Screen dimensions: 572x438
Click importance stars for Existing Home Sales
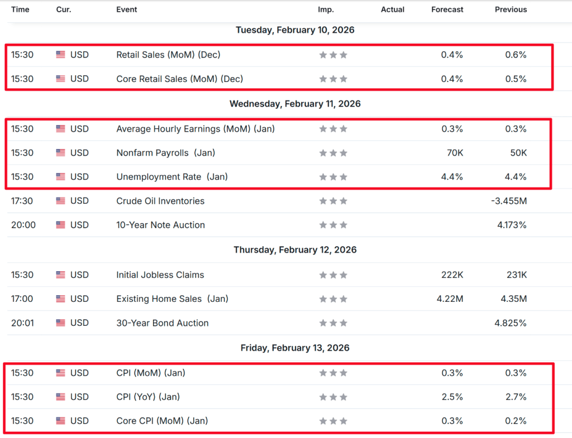point(333,299)
